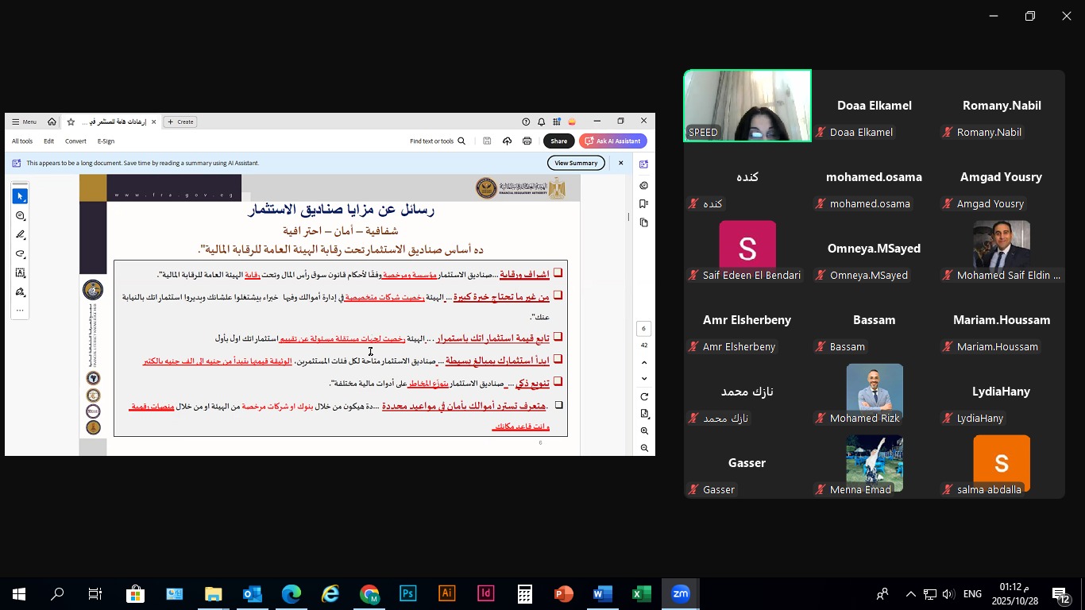Select the freehand Draw tool
1085x610 pixels.
(21, 254)
